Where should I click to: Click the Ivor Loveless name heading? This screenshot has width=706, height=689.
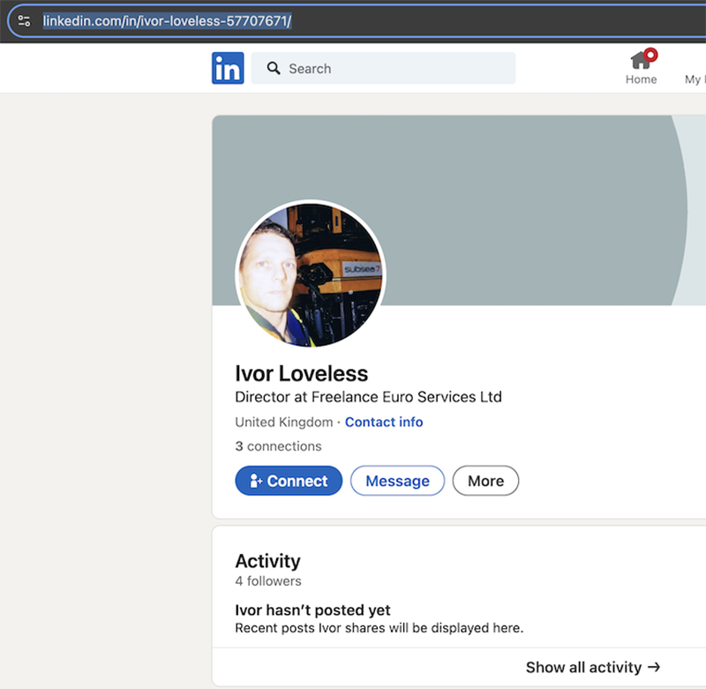(x=301, y=373)
